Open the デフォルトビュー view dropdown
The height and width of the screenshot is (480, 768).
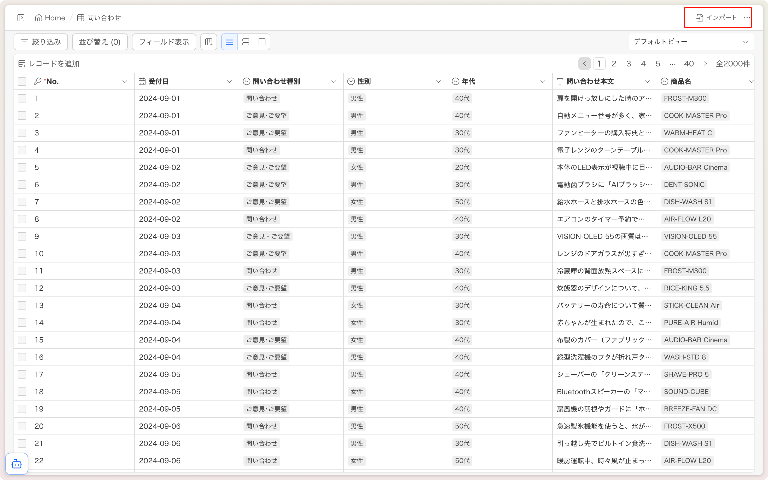[x=691, y=42]
